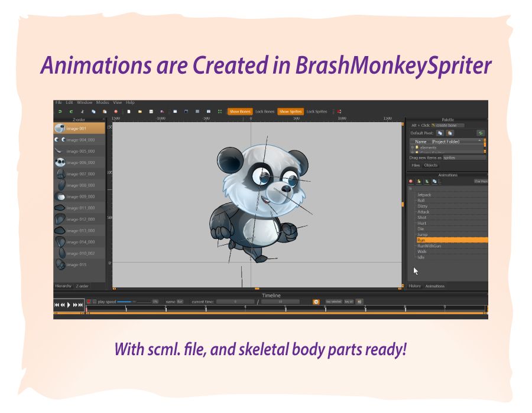Select image-006_000 in Z-order list
This screenshot has height=413, width=532.
pos(79,162)
